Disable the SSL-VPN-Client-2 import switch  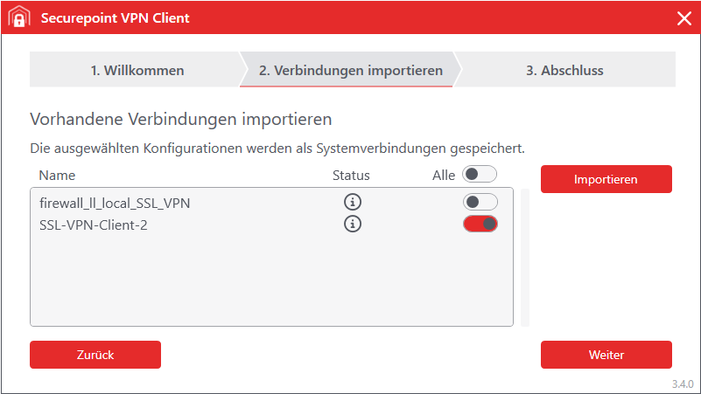click(480, 224)
